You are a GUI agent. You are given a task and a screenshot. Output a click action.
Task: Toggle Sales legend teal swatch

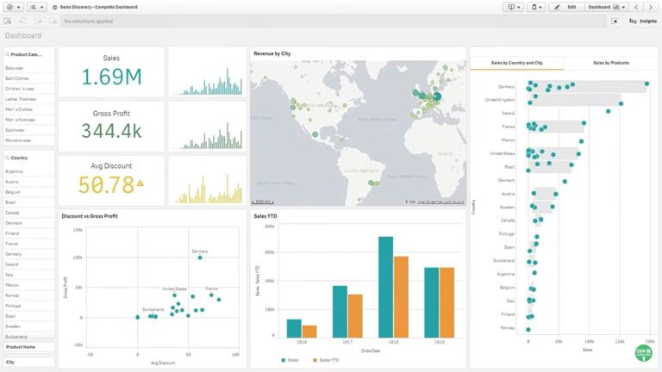(x=283, y=360)
